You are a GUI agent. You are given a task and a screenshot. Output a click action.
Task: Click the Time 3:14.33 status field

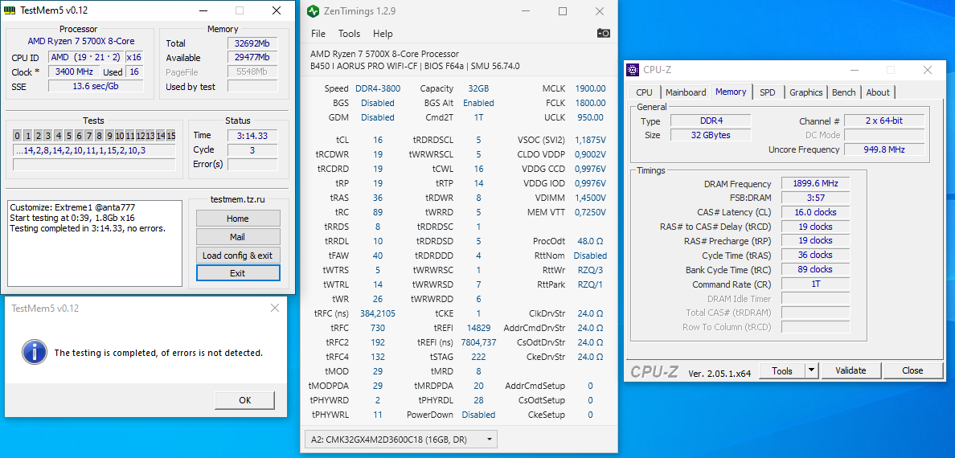252,135
